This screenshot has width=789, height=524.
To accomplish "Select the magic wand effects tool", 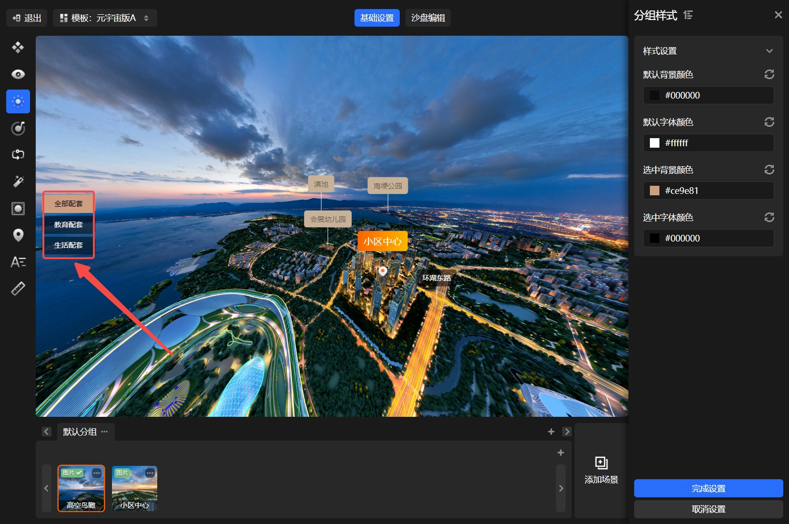I will point(18,181).
